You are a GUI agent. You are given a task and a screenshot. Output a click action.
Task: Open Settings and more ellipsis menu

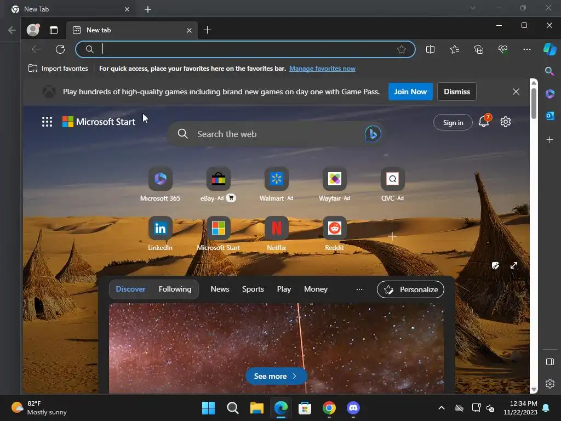coord(527,49)
